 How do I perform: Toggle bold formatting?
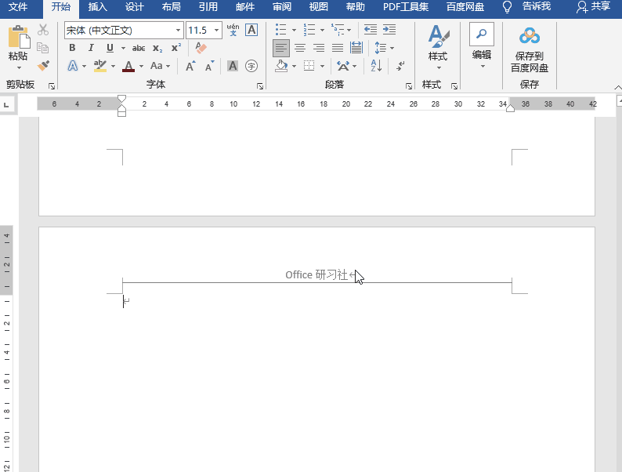click(72, 48)
